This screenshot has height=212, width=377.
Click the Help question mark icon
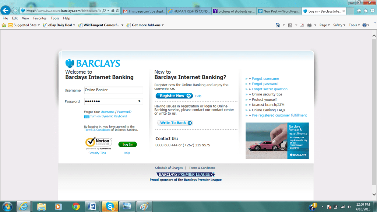(364, 25)
